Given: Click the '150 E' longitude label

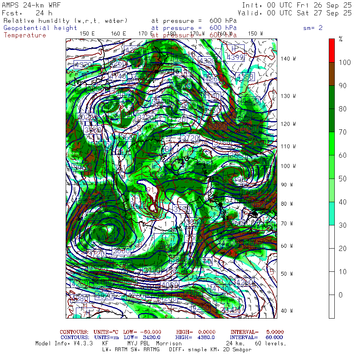Looking at the screenshot, I should pos(87,34).
